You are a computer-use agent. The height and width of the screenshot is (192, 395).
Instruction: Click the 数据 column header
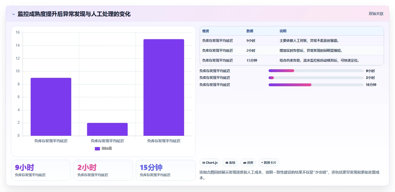pyautogui.click(x=250, y=31)
